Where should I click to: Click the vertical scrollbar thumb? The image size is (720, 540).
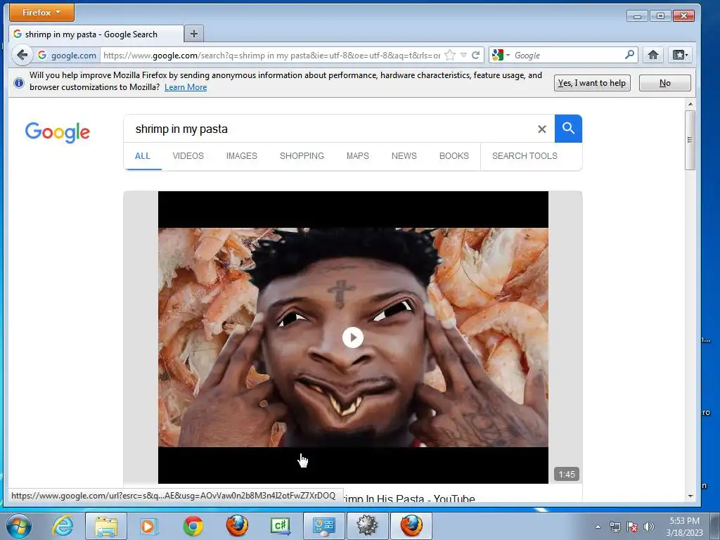[690, 140]
